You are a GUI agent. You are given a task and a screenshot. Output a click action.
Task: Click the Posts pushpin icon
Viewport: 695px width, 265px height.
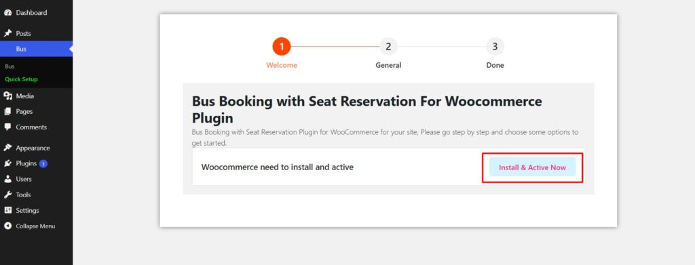(7, 33)
